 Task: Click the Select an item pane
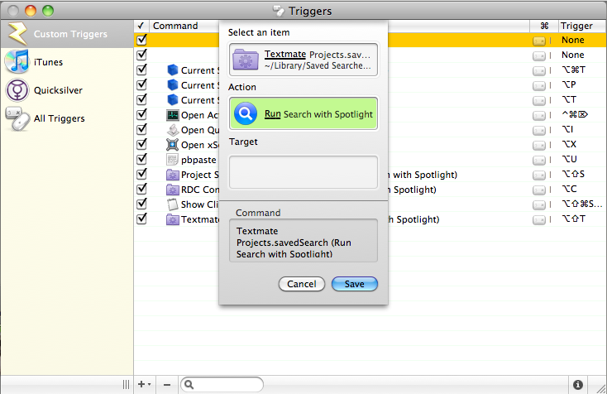[303, 60]
